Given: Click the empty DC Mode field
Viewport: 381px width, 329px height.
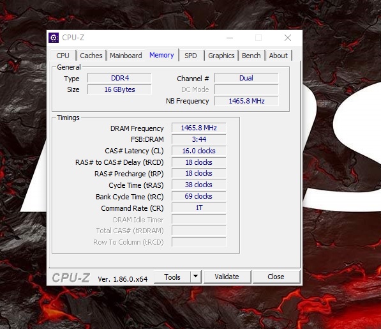Looking at the screenshot, I should [x=246, y=89].
